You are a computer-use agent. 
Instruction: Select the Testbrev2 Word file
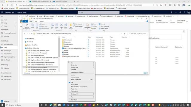67,55
